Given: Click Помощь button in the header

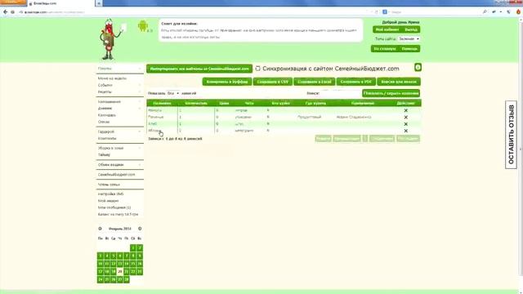Looking at the screenshot, I should [409, 49].
